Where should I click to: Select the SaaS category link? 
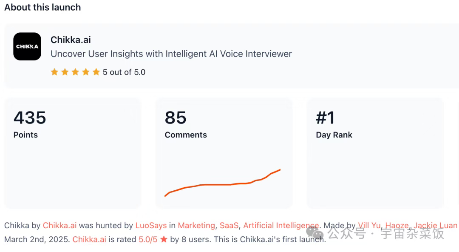tap(229, 226)
